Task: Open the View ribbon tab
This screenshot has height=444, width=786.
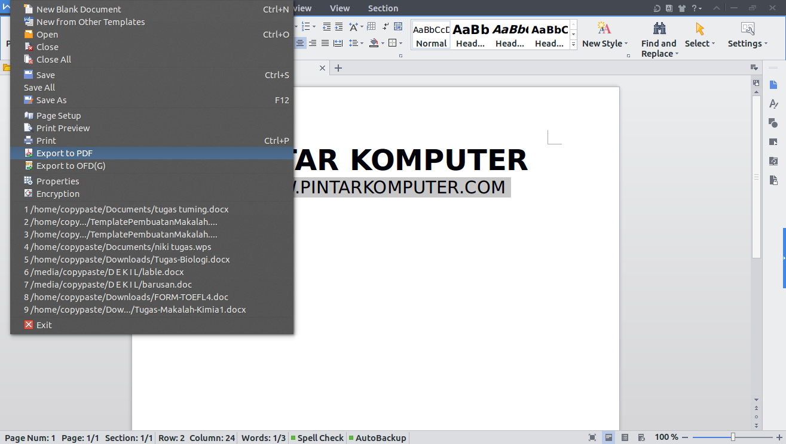Action: [340, 8]
